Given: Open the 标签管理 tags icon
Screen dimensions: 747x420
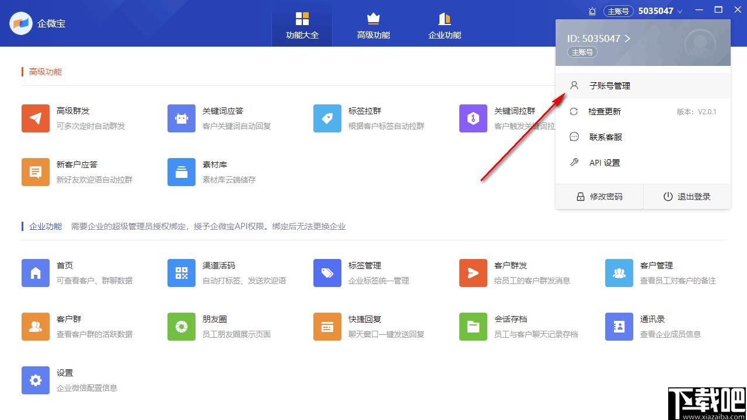Looking at the screenshot, I should click(x=327, y=273).
